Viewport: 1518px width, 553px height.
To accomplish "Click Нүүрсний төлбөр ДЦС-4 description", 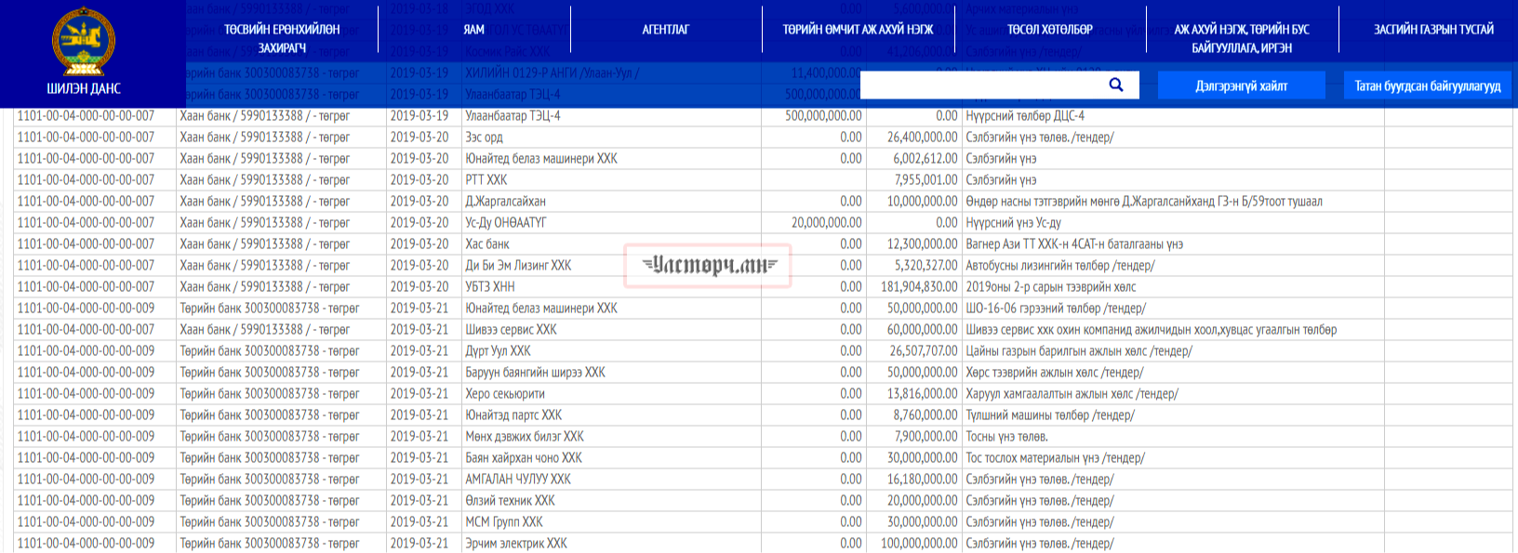I will click(x=1025, y=116).
